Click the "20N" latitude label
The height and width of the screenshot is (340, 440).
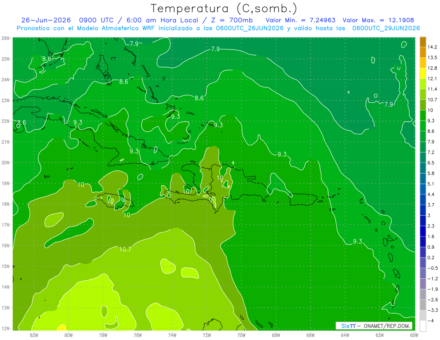pyautogui.click(x=5, y=162)
